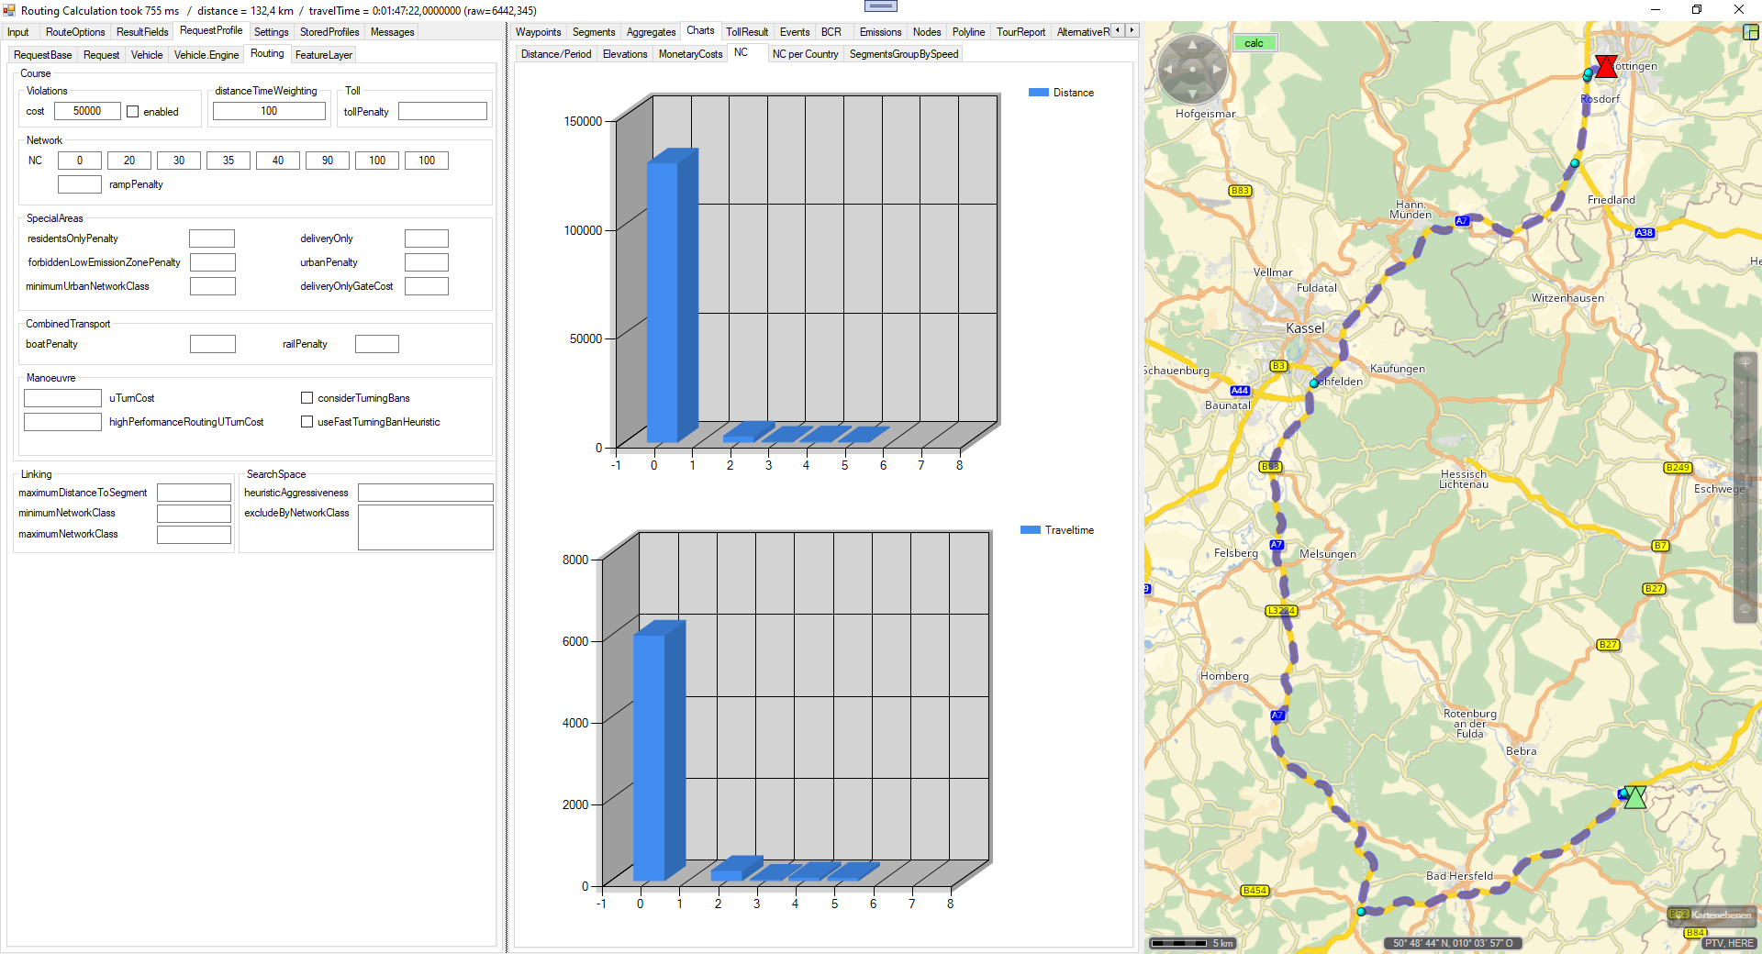Screen dimensions: 1762x954
Task: Enable the Violations 'enabled' checkbox
Action: [133, 112]
